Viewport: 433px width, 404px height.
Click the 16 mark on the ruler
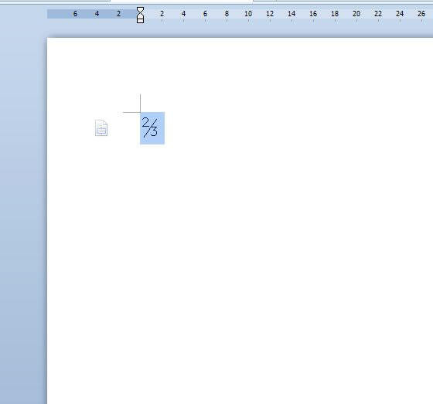[x=313, y=14]
